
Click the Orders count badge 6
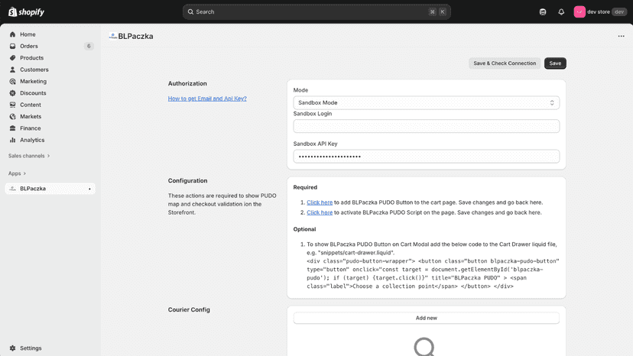[x=89, y=46]
